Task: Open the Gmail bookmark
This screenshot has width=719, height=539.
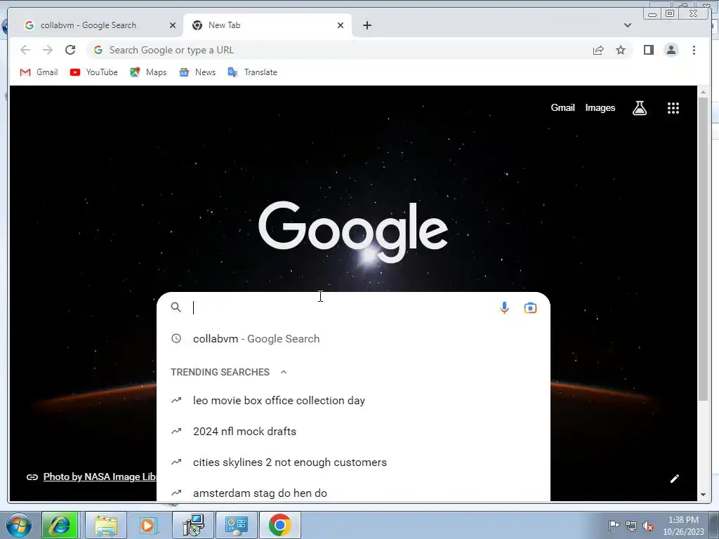Action: pos(39,72)
